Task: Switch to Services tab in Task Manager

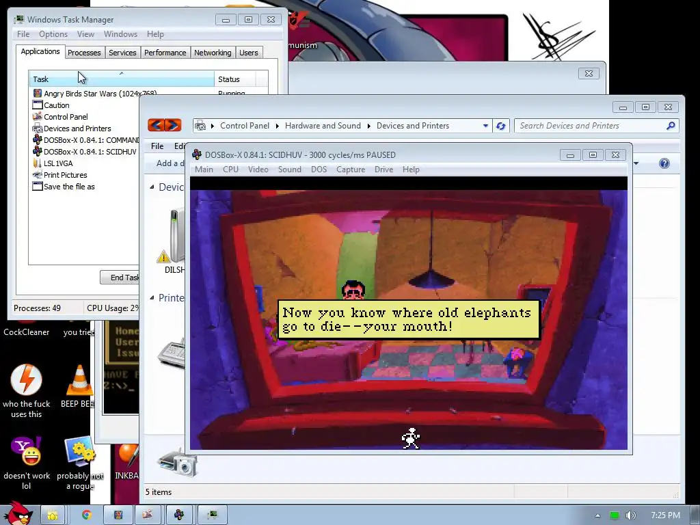Action: pos(122,53)
